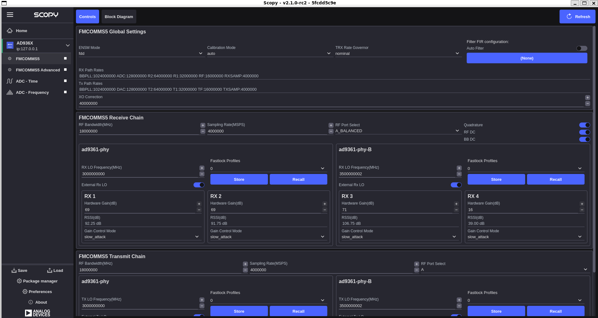Expand the AD936X device chevron
Viewport: 598px width, 318px height.
[x=68, y=46]
